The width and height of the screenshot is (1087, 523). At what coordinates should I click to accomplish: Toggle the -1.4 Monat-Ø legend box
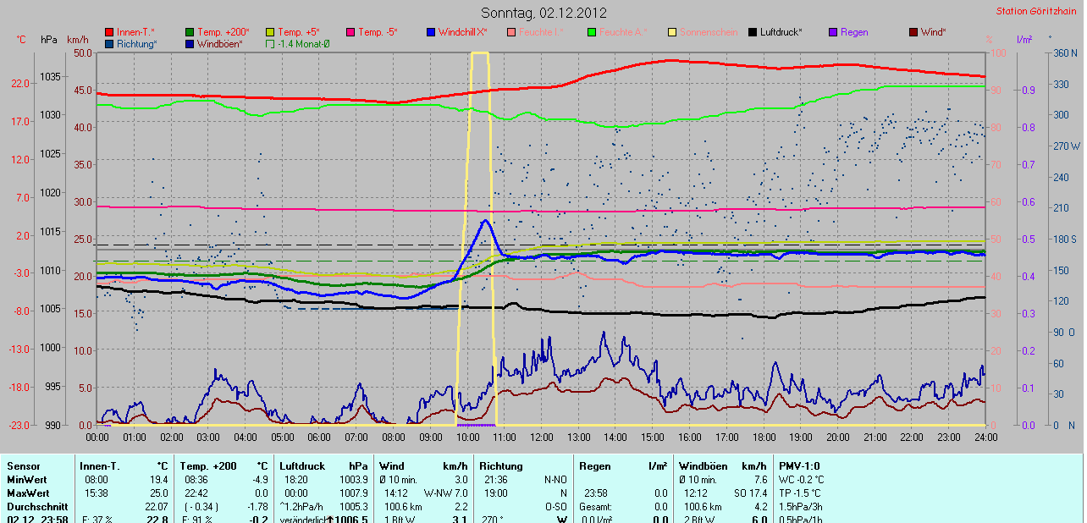coord(270,44)
